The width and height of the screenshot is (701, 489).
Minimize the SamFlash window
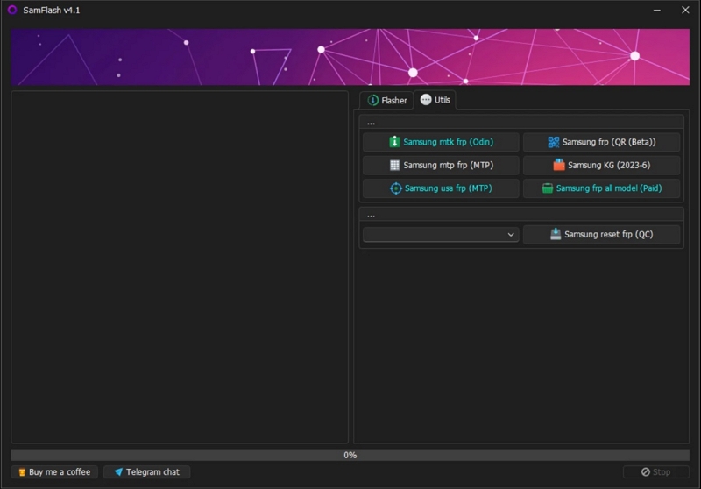click(657, 10)
